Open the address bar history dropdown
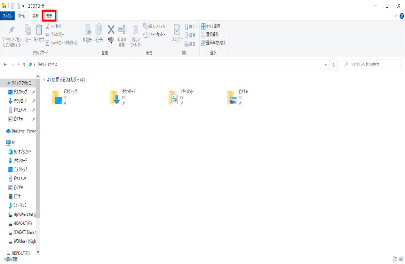This screenshot has height=264, width=405. (326, 65)
